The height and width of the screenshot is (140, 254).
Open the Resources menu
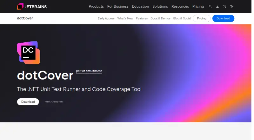coord(180,6)
